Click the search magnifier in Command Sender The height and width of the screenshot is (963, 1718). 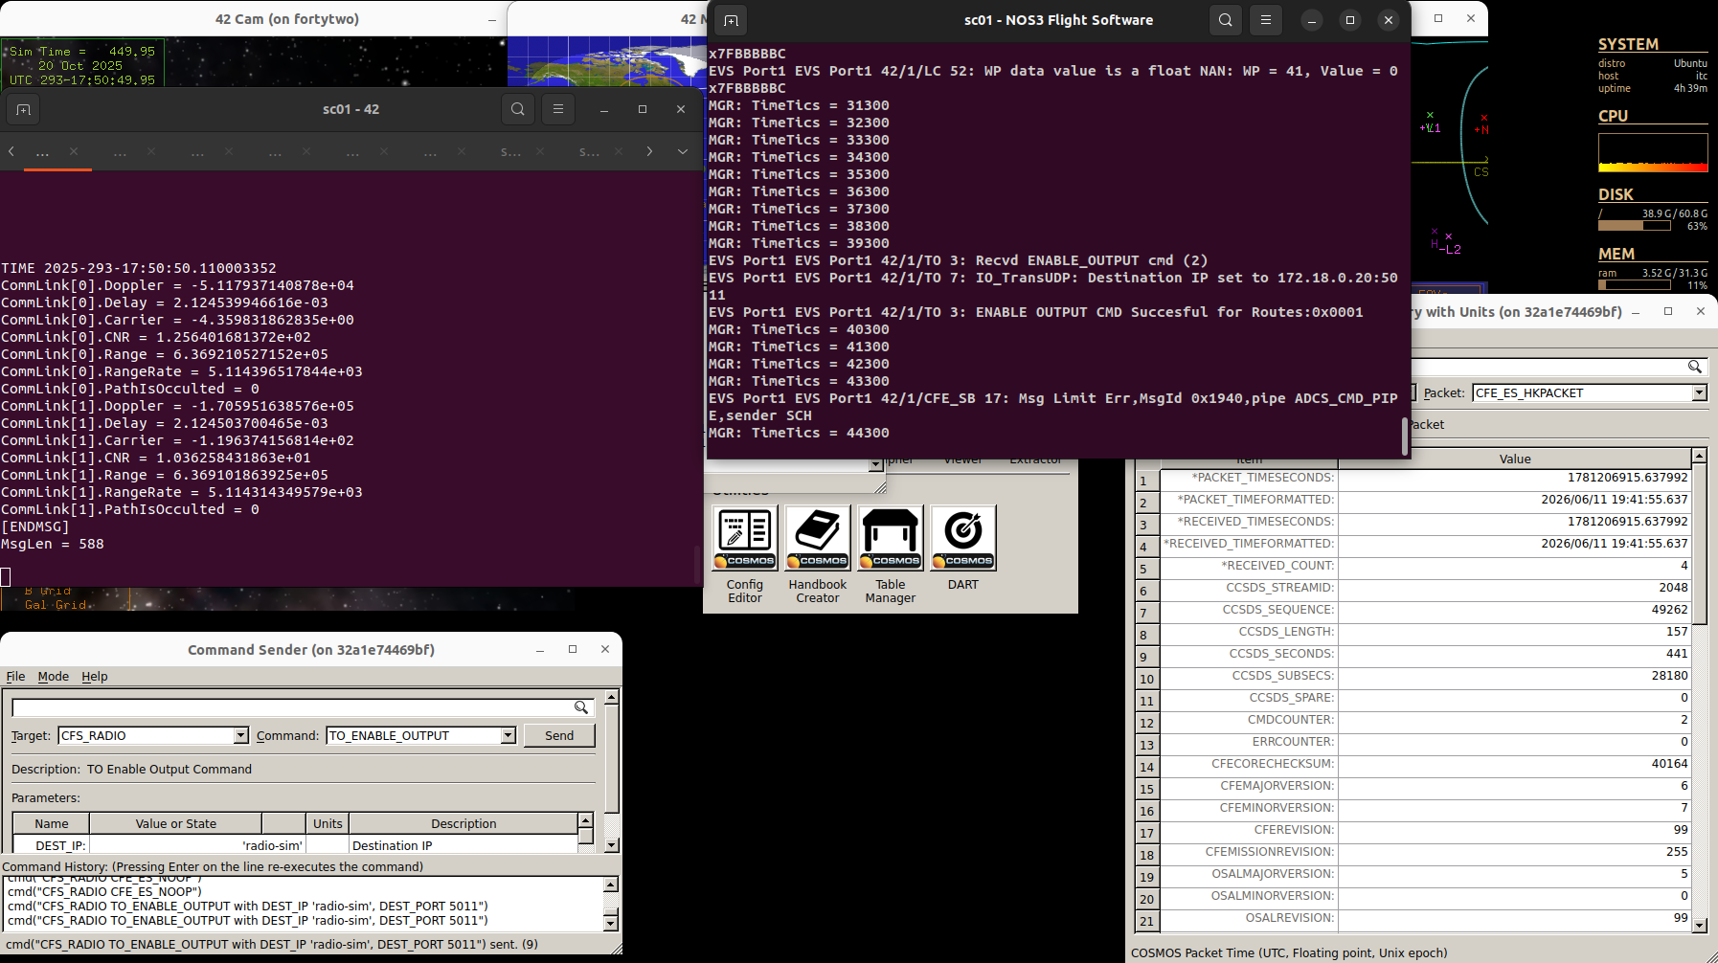(581, 707)
